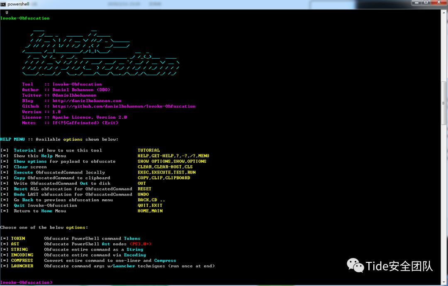448x286 pixels.
Task: Close the powershell window
Action: [x=439, y=2]
